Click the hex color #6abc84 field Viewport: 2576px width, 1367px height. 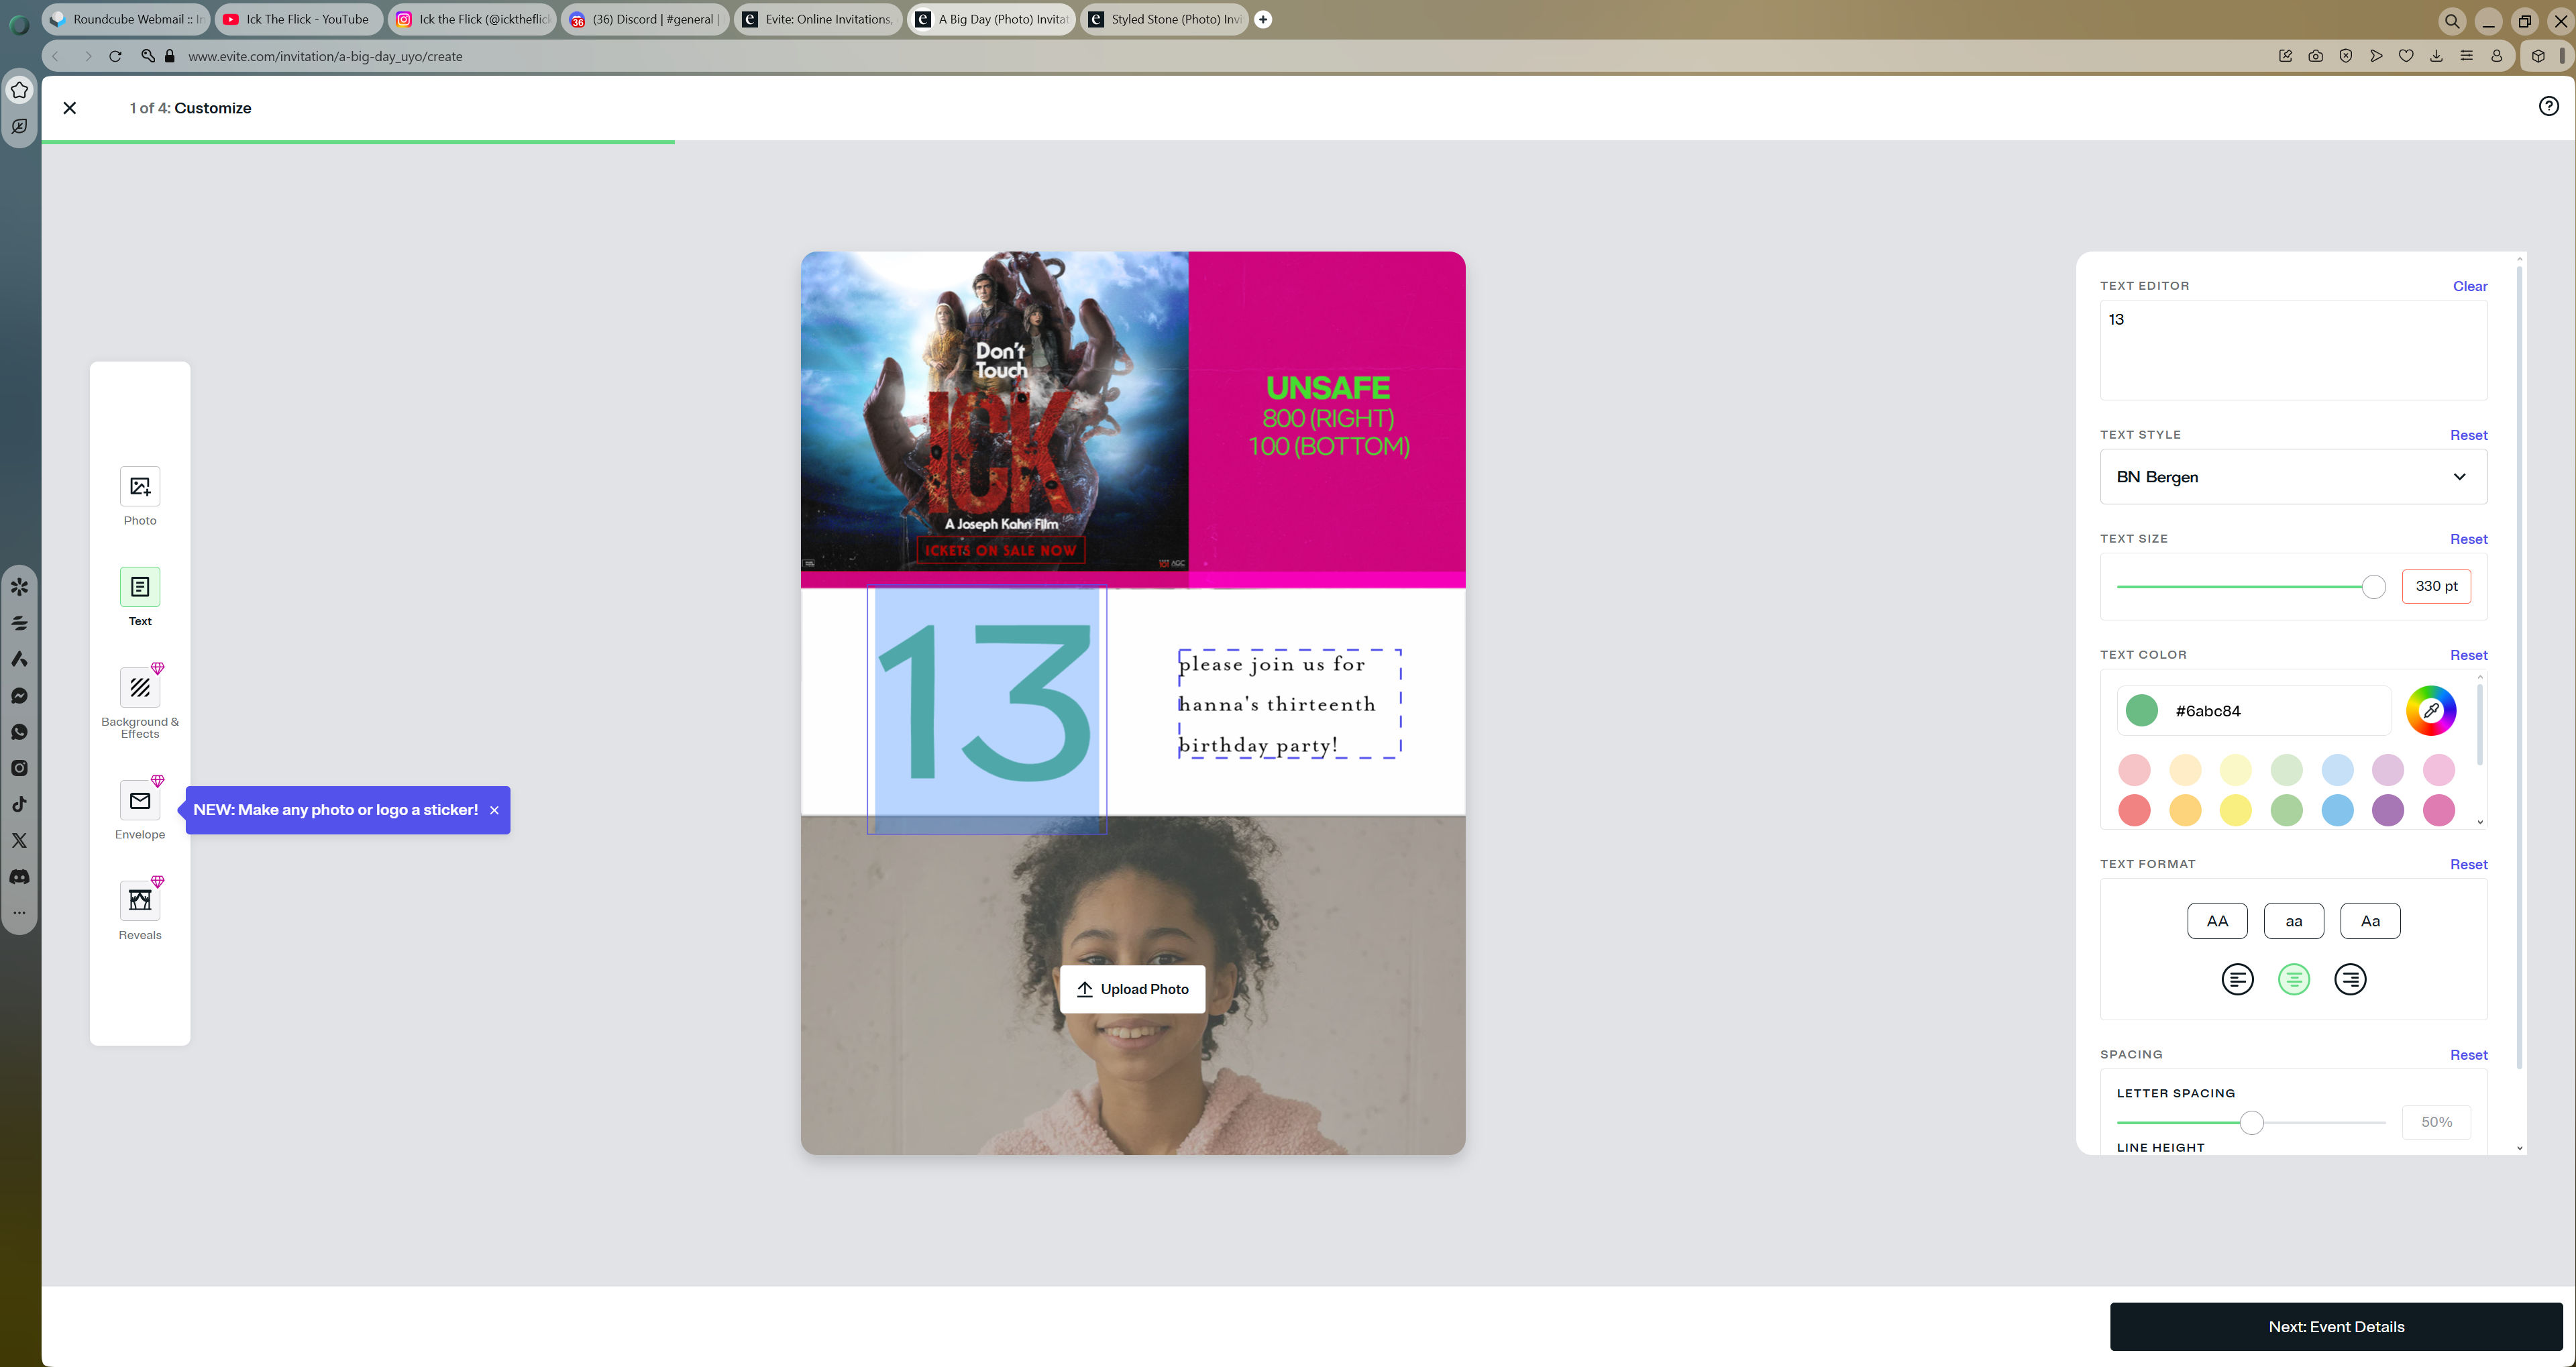pyautogui.click(x=2254, y=711)
